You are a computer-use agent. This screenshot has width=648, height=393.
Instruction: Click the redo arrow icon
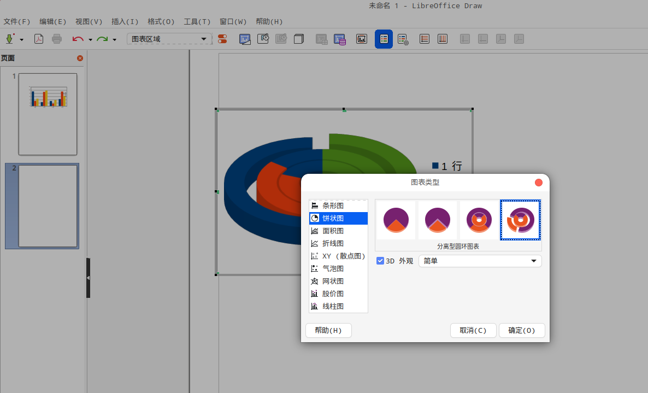tap(102, 39)
